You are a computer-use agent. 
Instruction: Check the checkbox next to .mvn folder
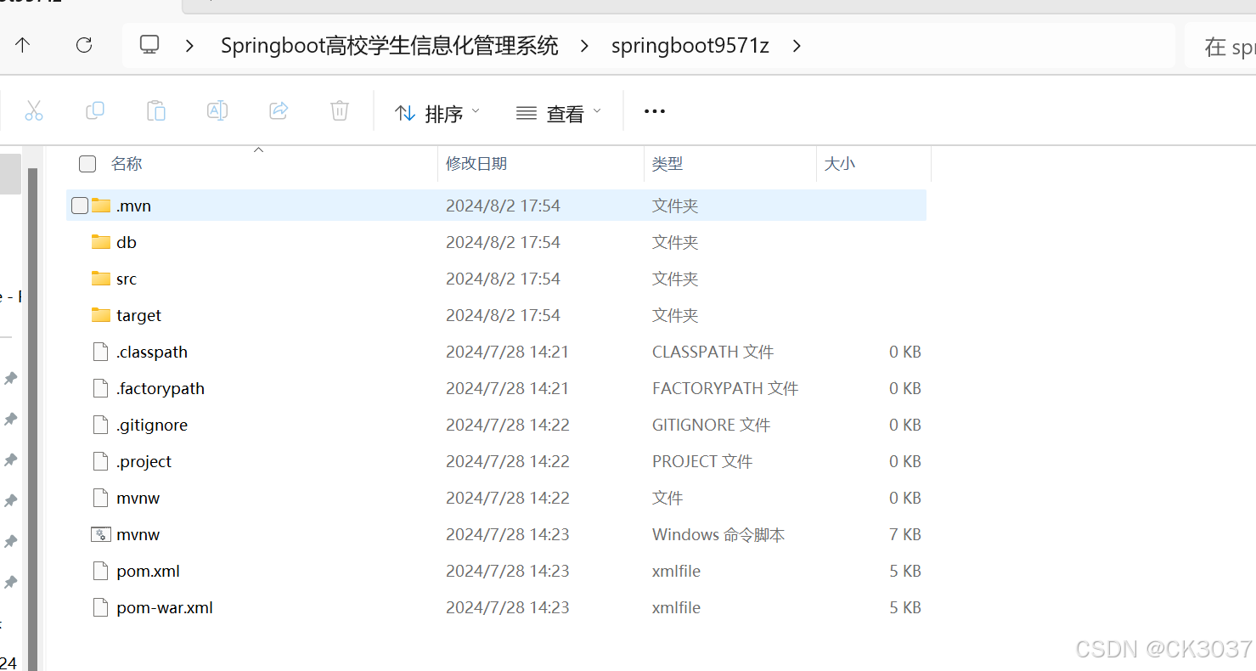[79, 205]
